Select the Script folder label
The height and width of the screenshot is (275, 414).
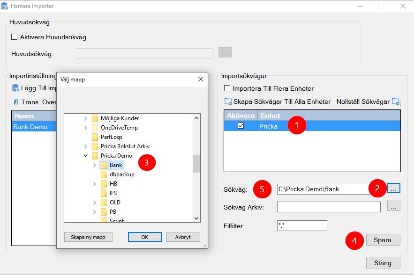[117, 220]
